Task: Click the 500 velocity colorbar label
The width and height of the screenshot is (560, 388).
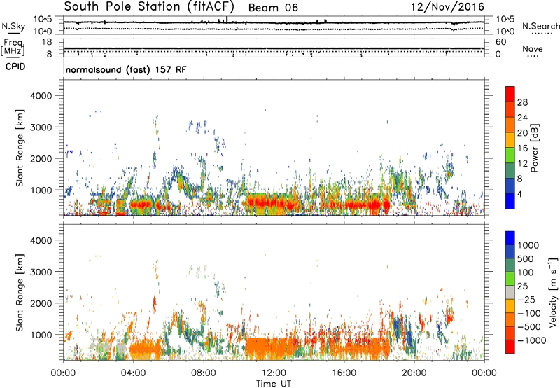Action: tap(526, 259)
